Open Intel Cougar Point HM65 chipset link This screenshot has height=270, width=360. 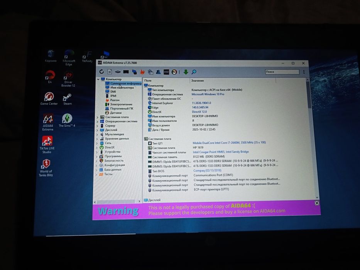tap(221, 152)
